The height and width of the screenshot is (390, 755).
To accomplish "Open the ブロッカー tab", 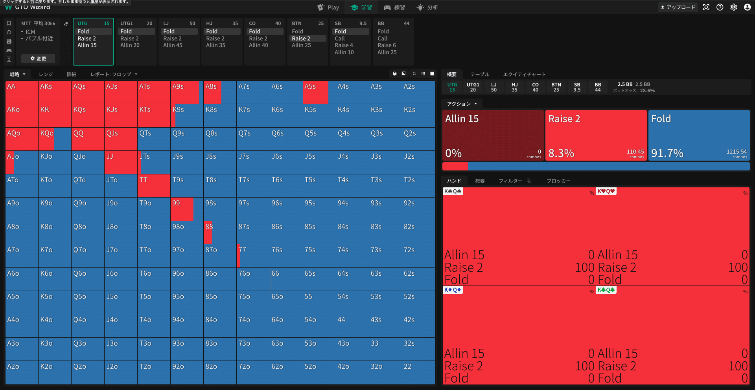I will click(558, 181).
